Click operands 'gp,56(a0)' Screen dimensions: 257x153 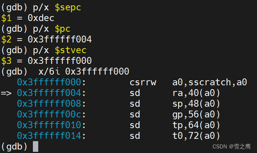click(196, 115)
